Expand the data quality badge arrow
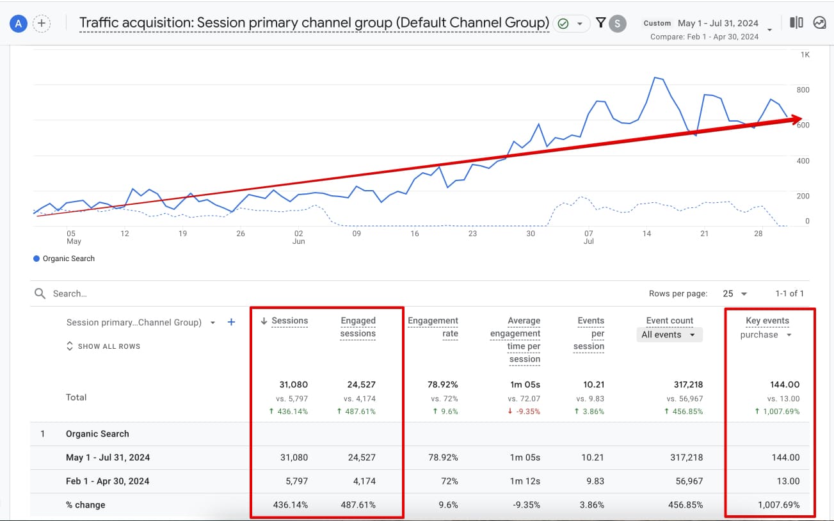Viewport: 834px width, 521px height. point(581,22)
